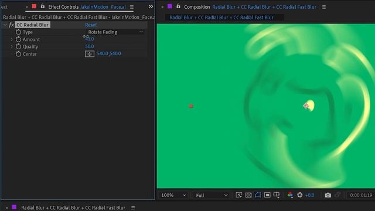Viewport: 375px width, 211px height.
Task: Click the Amount value 41.0
Action: (x=90, y=39)
